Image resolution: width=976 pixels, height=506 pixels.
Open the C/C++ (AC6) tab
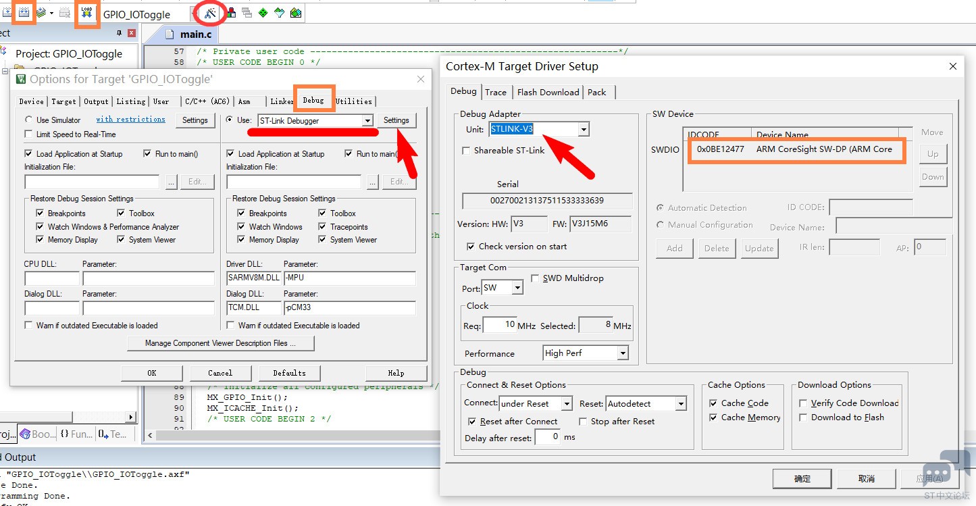tap(207, 101)
